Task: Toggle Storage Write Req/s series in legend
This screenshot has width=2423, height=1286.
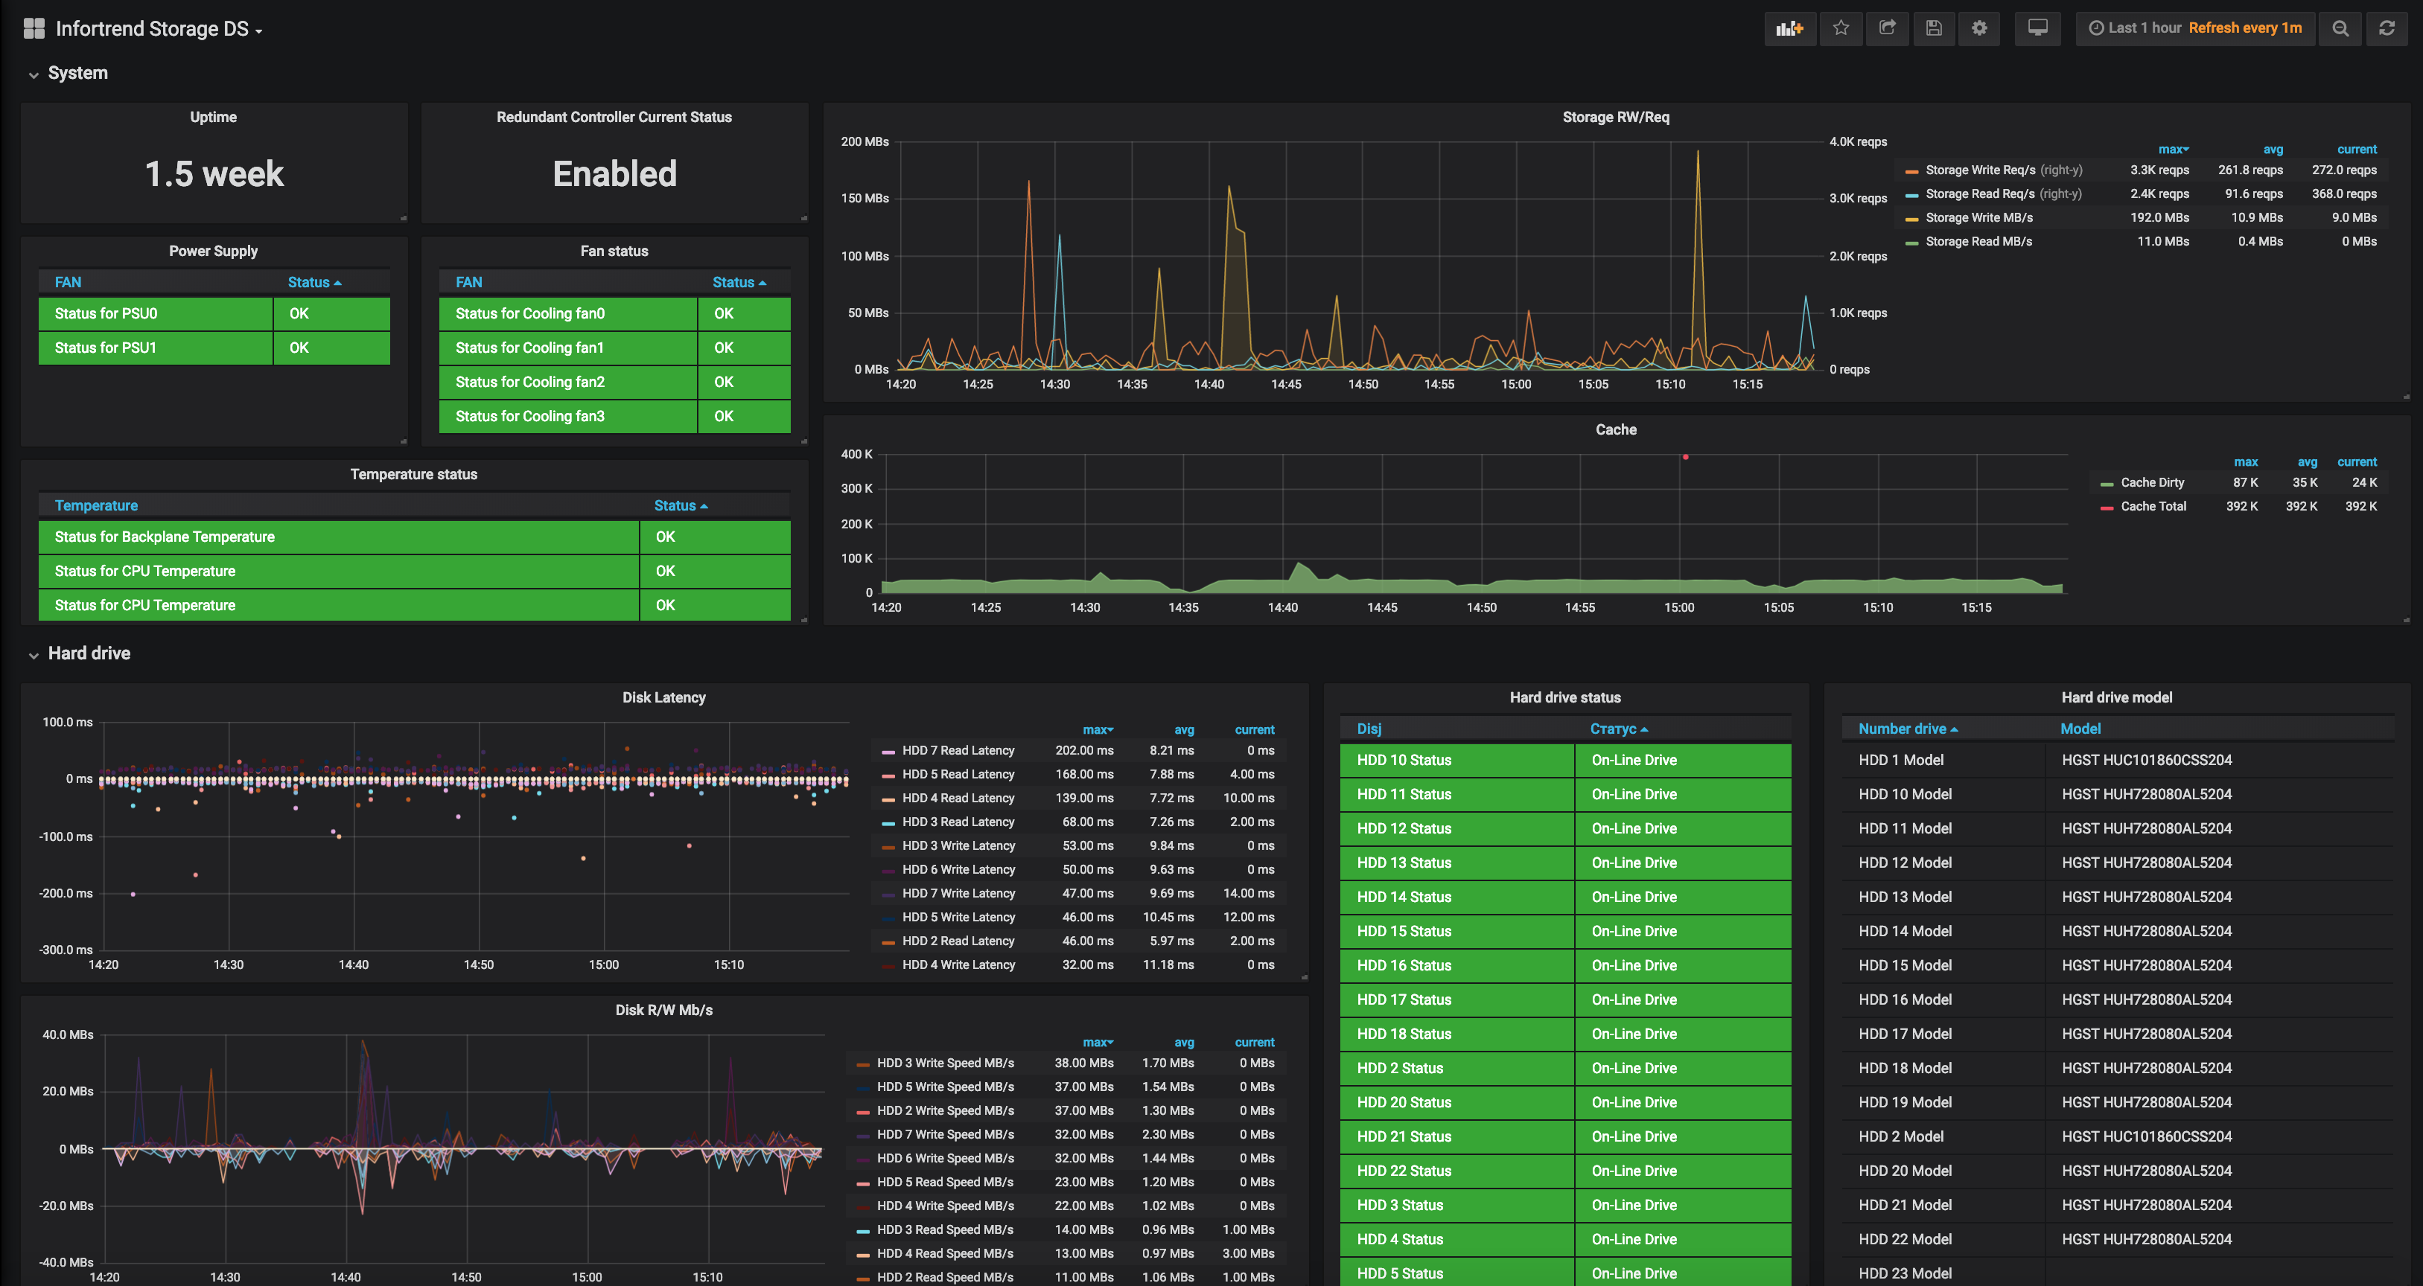Action: [1979, 170]
